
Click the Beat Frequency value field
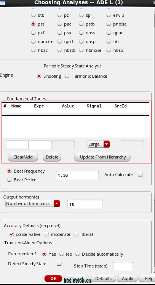(x=77, y=175)
